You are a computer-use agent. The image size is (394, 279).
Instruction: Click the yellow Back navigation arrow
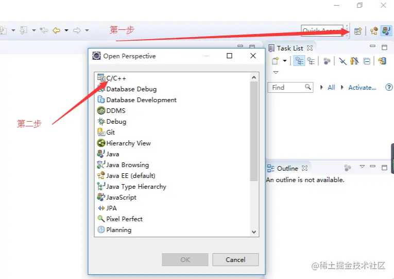pyautogui.click(x=56, y=30)
